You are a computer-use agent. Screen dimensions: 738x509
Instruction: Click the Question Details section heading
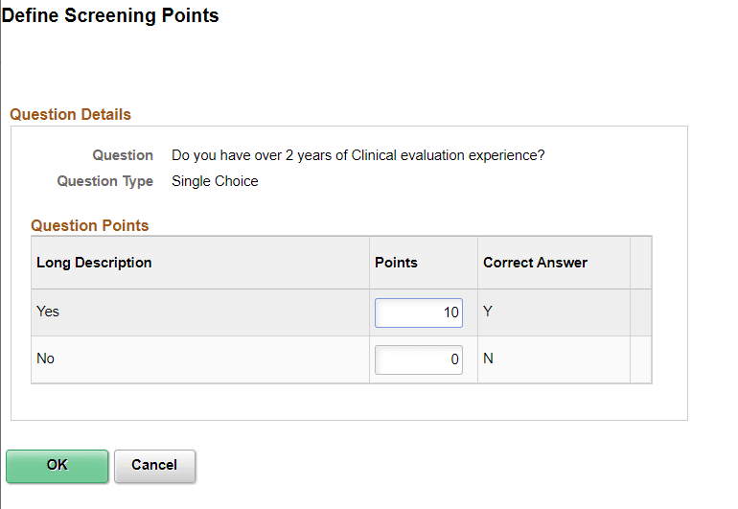[x=70, y=114]
